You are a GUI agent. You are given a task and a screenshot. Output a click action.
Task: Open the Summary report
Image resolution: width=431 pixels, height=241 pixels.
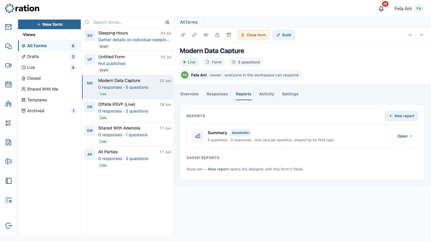[x=404, y=136]
